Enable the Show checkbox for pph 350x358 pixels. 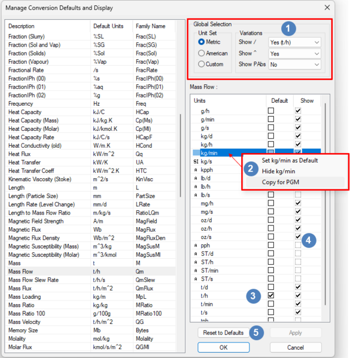(297, 245)
